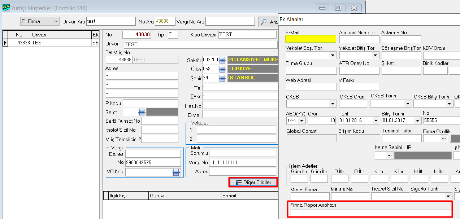Minimize the Yurtiçi Müşterileri window
Viewport: 460px width, 219px height.
(322, 8)
